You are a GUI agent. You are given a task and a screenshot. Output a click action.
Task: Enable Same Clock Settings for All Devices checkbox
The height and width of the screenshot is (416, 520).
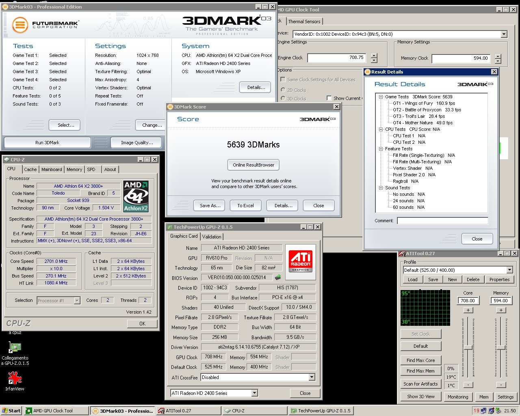click(x=283, y=80)
